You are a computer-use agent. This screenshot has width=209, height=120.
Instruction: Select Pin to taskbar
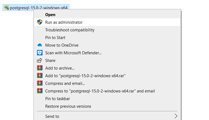coord(107,99)
